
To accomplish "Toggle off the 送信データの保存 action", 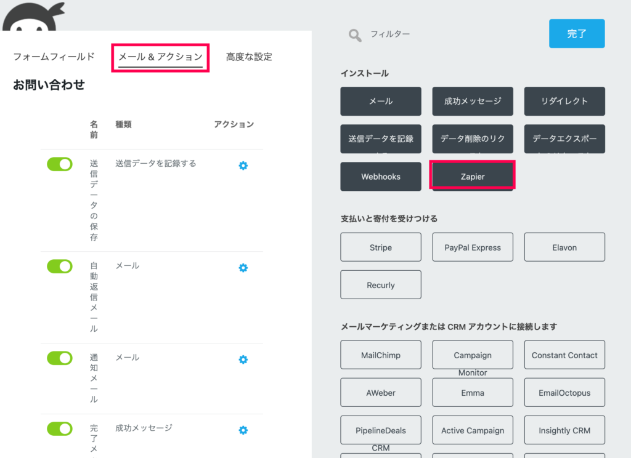I will tap(60, 164).
